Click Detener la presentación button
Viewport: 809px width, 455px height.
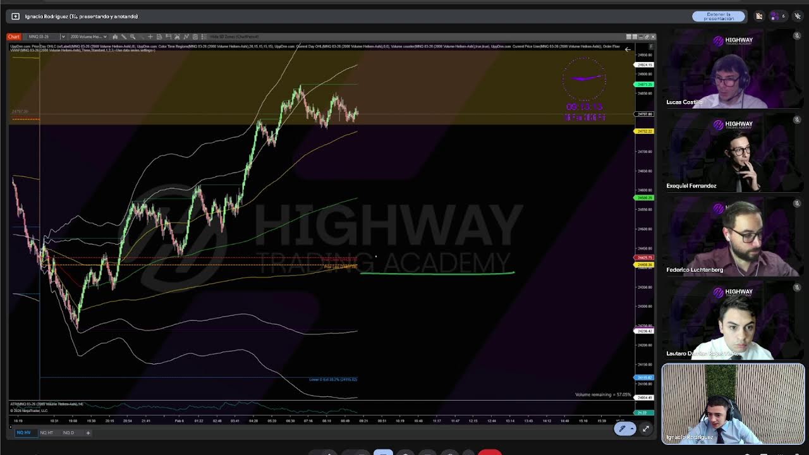719,16
